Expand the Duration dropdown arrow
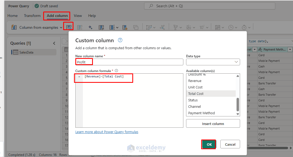The image size is (293, 157). tap(249, 27)
